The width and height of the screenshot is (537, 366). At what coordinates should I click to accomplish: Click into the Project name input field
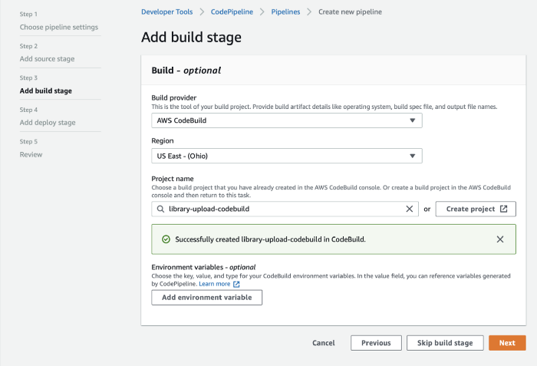285,209
